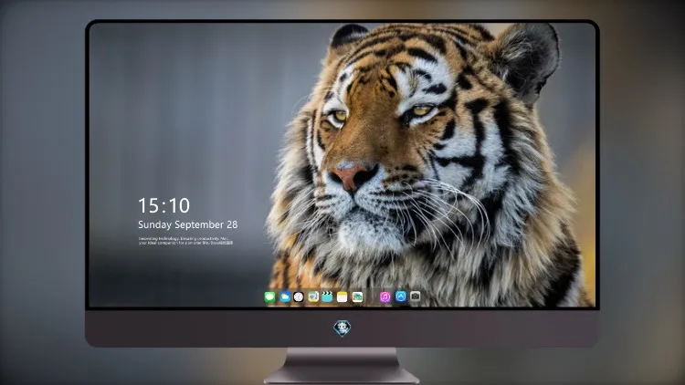Launch the clapperboard video app in dock

327,297
